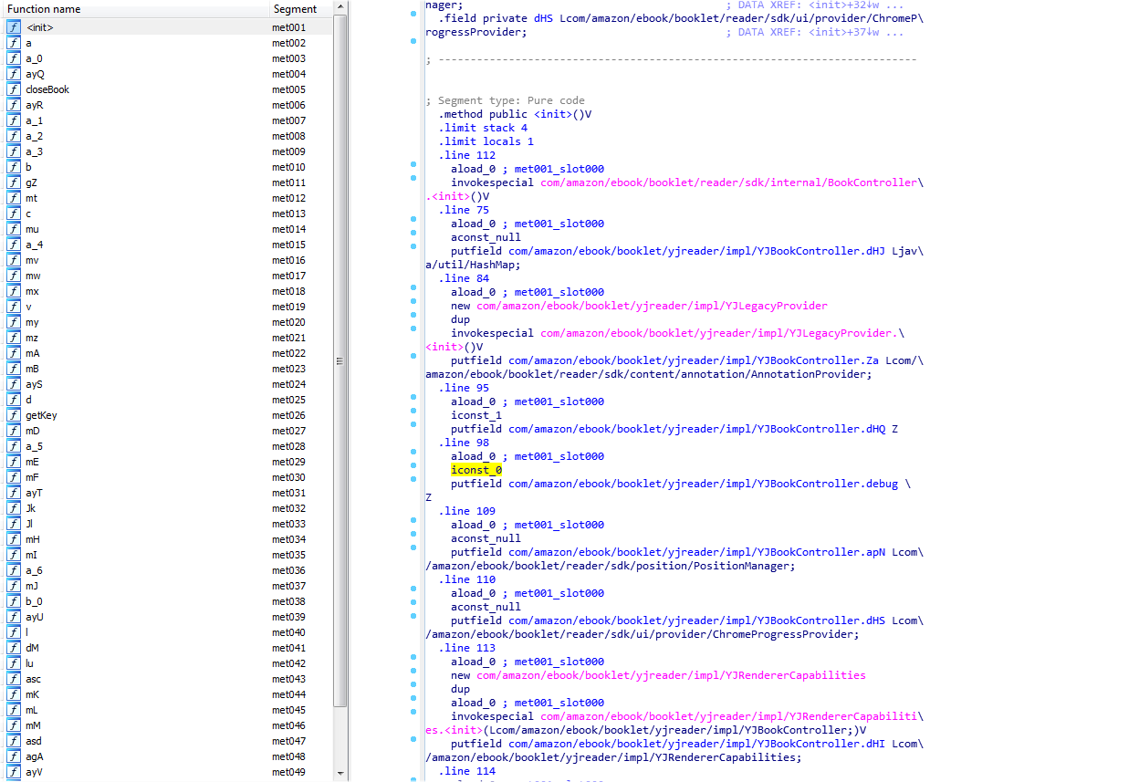Select the function icon next to mt
The width and height of the screenshot is (1139, 782).
pos(14,198)
